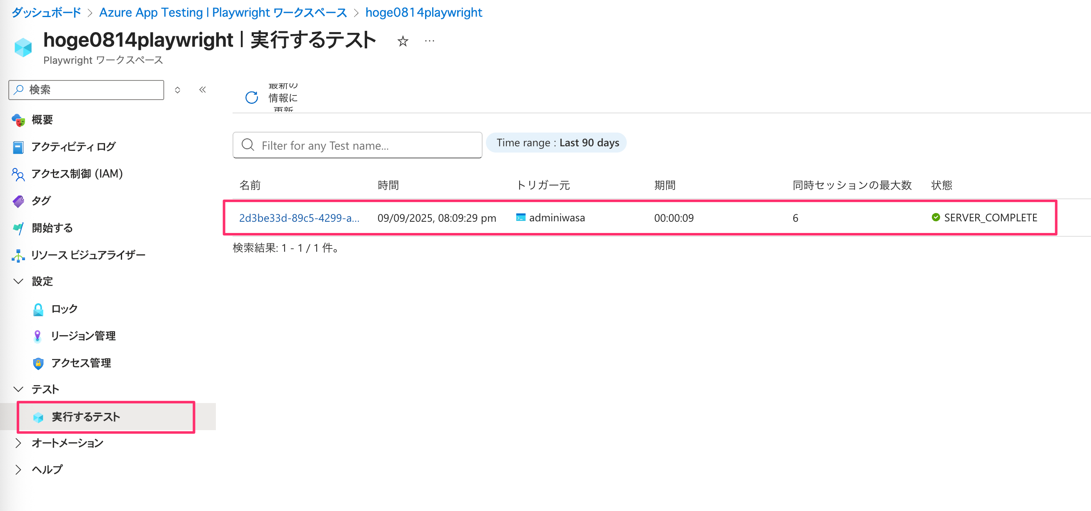Image resolution: width=1091 pixels, height=511 pixels.
Task: Collapse the 設定 section chevron
Action: [18, 281]
